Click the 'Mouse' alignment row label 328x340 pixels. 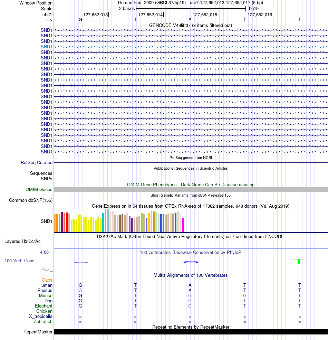pos(46,295)
